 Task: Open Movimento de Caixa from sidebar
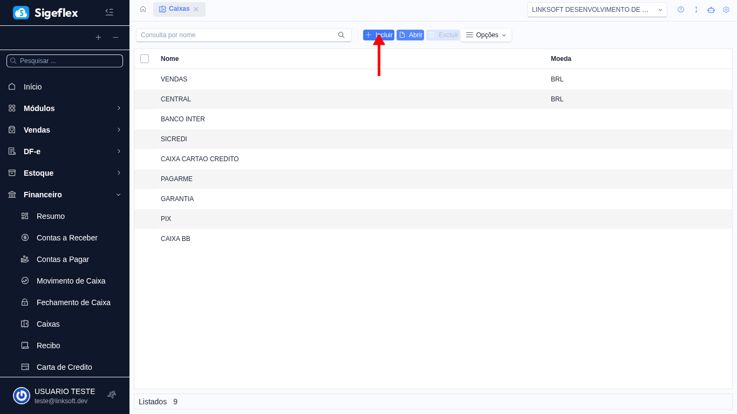[71, 281]
